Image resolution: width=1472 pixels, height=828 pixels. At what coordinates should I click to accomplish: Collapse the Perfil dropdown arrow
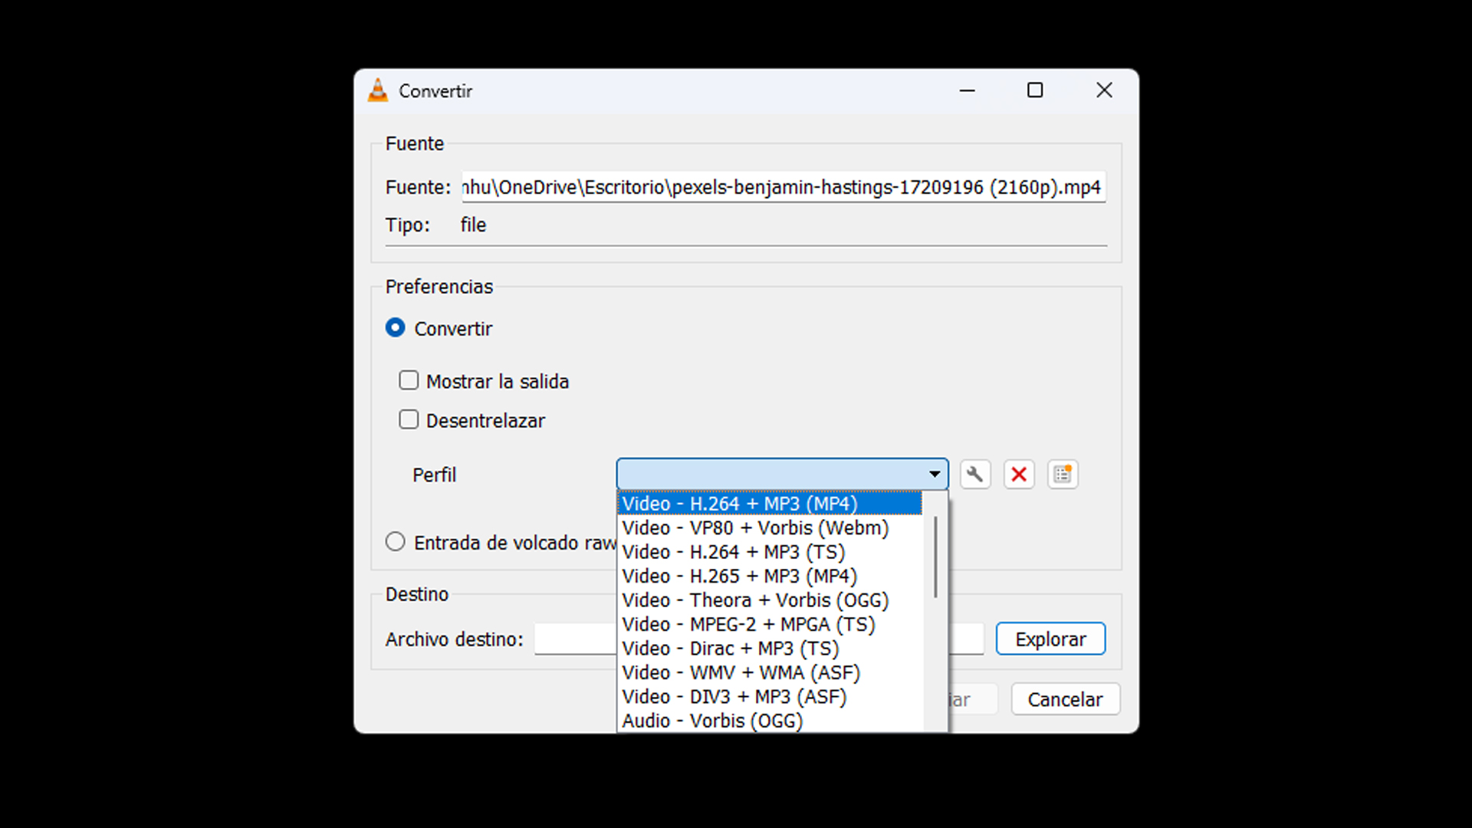(x=935, y=475)
